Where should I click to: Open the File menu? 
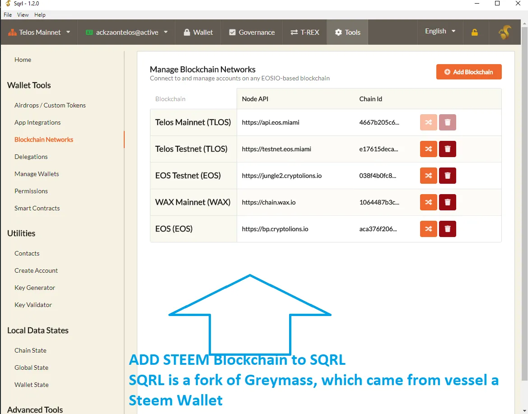coord(8,15)
